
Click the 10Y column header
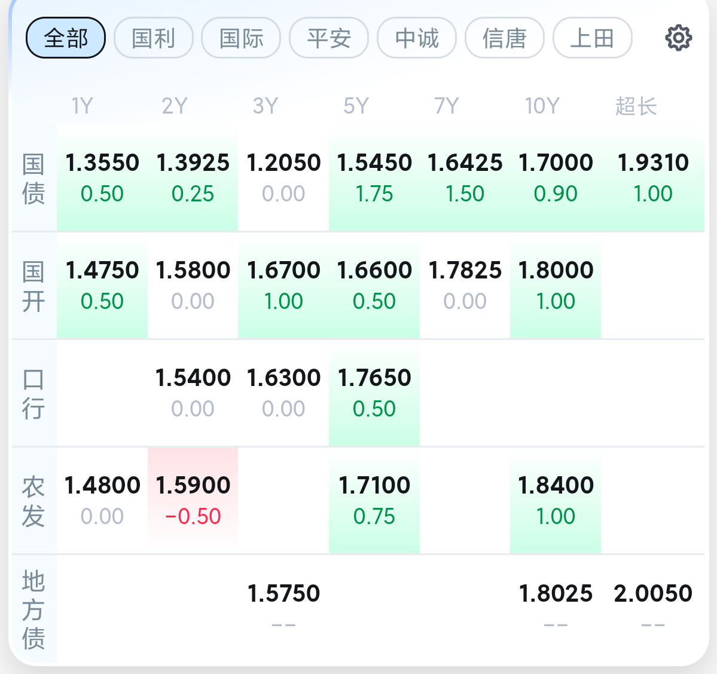click(542, 106)
